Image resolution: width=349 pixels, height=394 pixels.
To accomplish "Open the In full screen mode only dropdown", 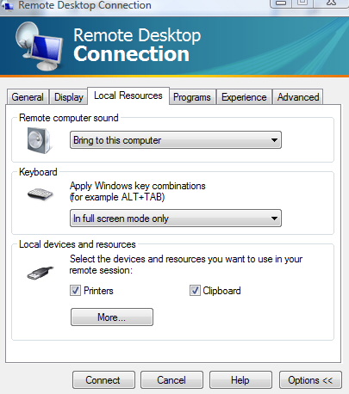I will click(176, 219).
